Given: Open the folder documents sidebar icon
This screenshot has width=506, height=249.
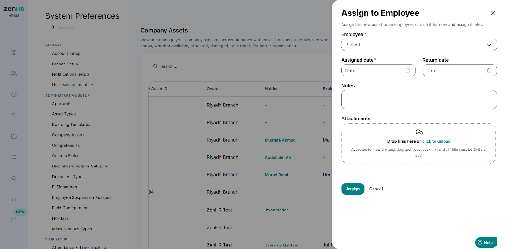Looking at the screenshot, I should 14,136.
